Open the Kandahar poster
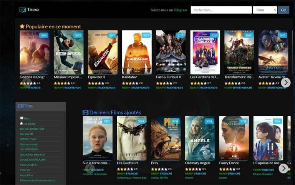This screenshot has height=185, width=295. (x=137, y=52)
